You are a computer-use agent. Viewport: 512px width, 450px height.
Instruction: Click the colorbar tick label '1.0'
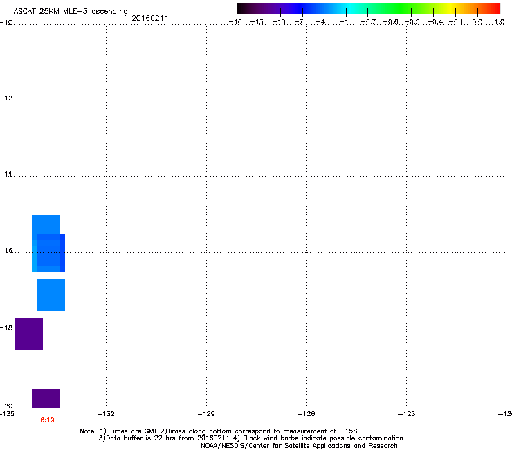(500, 22)
